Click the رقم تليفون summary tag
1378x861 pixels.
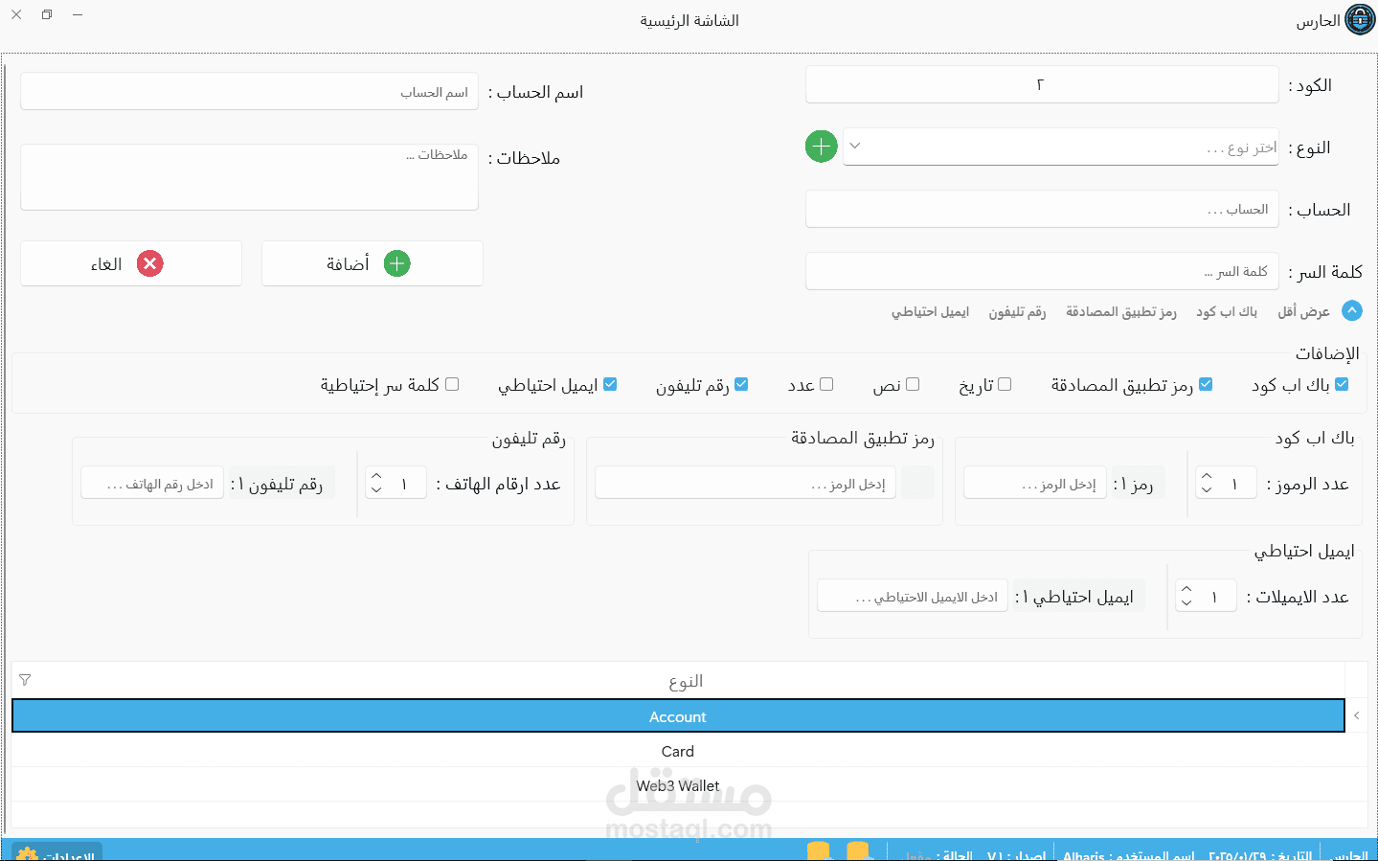coord(1017,311)
